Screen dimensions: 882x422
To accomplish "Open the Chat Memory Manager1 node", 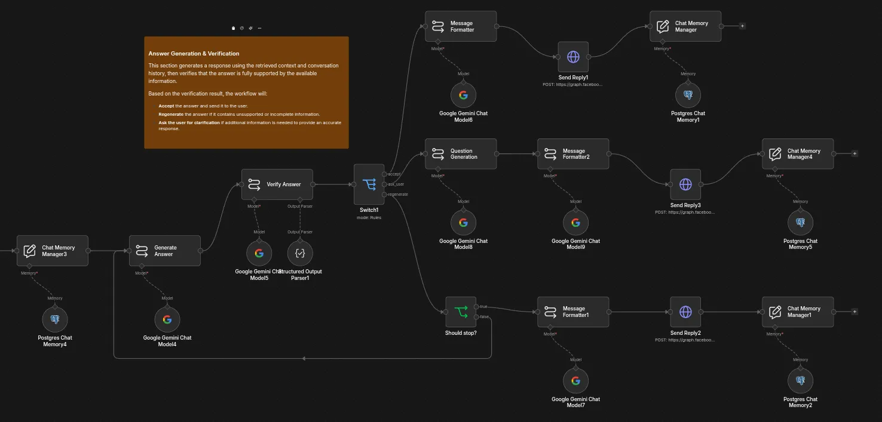I will click(798, 312).
